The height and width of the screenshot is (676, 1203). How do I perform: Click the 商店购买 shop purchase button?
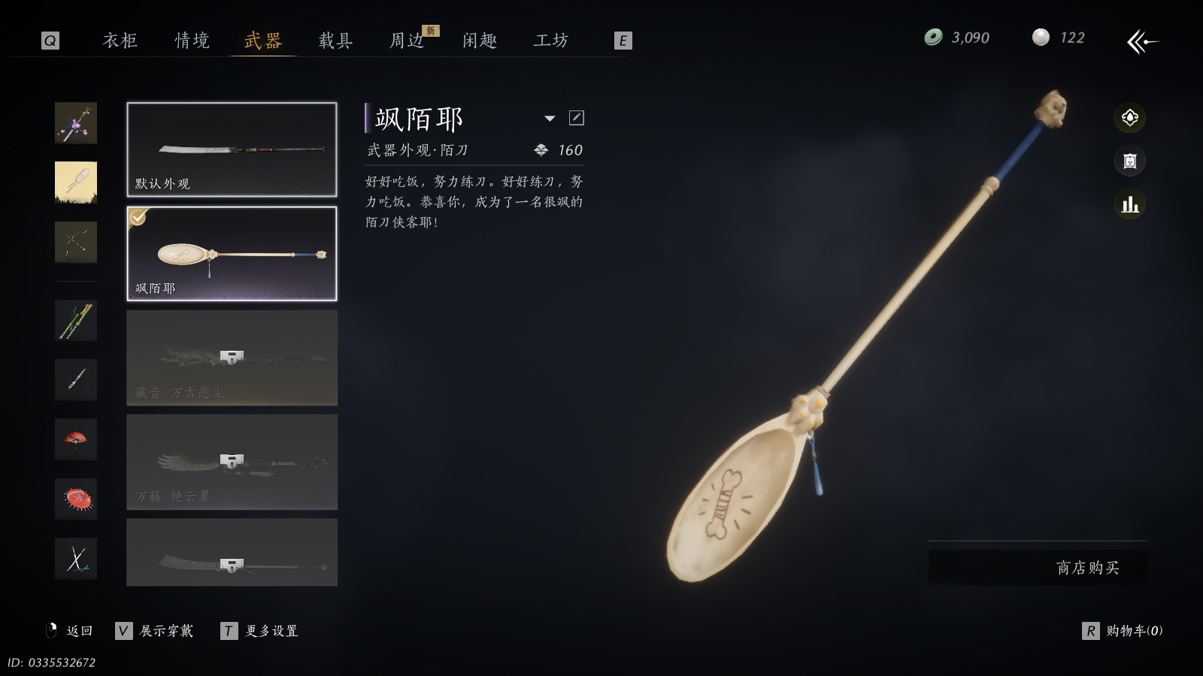[1038, 567]
